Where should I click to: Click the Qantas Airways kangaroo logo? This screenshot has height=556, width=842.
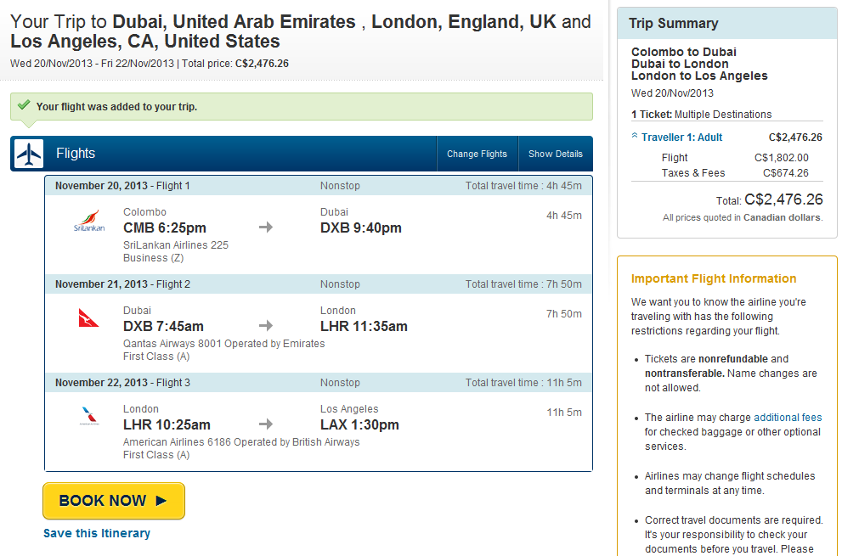click(x=88, y=319)
